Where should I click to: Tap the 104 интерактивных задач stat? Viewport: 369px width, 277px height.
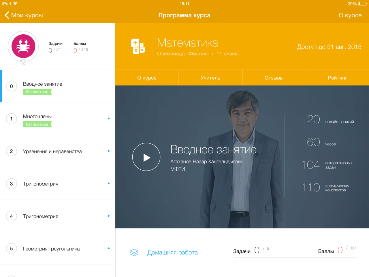[327, 165]
